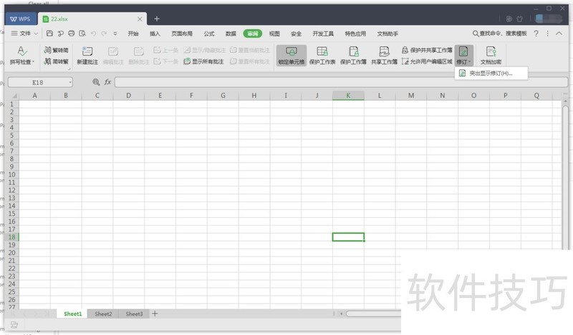Click the fx insert function button

pyautogui.click(x=107, y=82)
